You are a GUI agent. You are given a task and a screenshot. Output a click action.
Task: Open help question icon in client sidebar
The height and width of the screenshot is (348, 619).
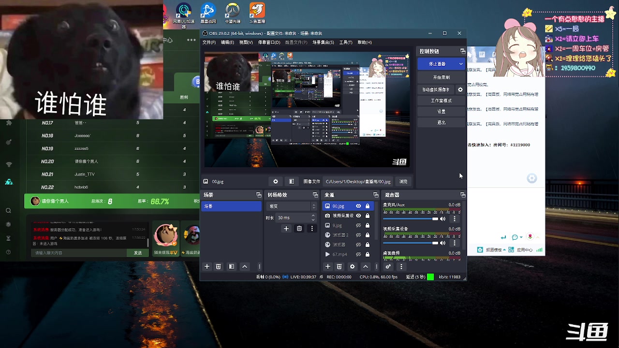pos(8,252)
